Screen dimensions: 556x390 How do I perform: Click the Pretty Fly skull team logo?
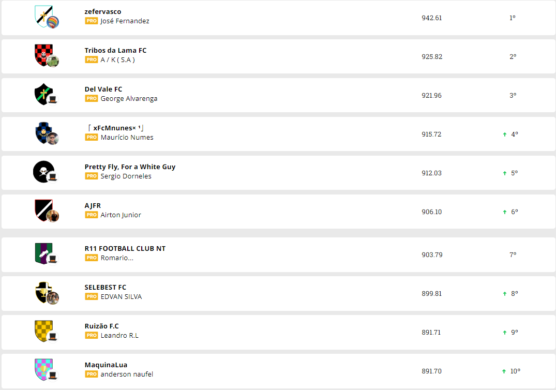[42, 171]
